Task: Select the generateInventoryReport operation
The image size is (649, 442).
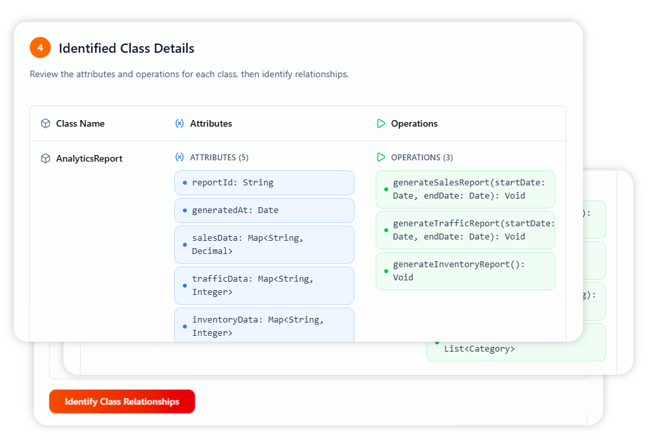Action: tap(465, 271)
